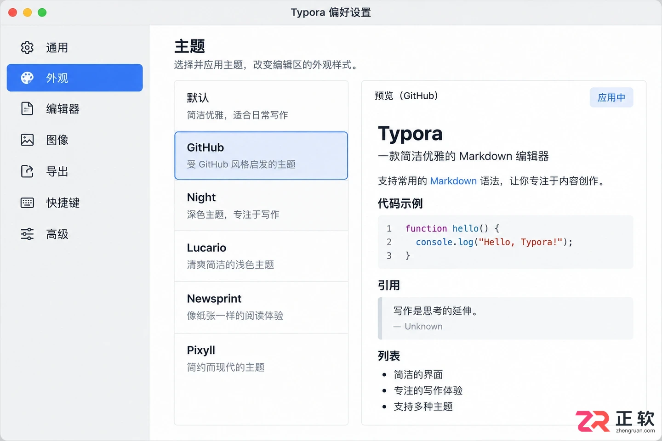Screen dimensions: 662x441
Task: Select the 默认 theme
Action: click(x=261, y=106)
